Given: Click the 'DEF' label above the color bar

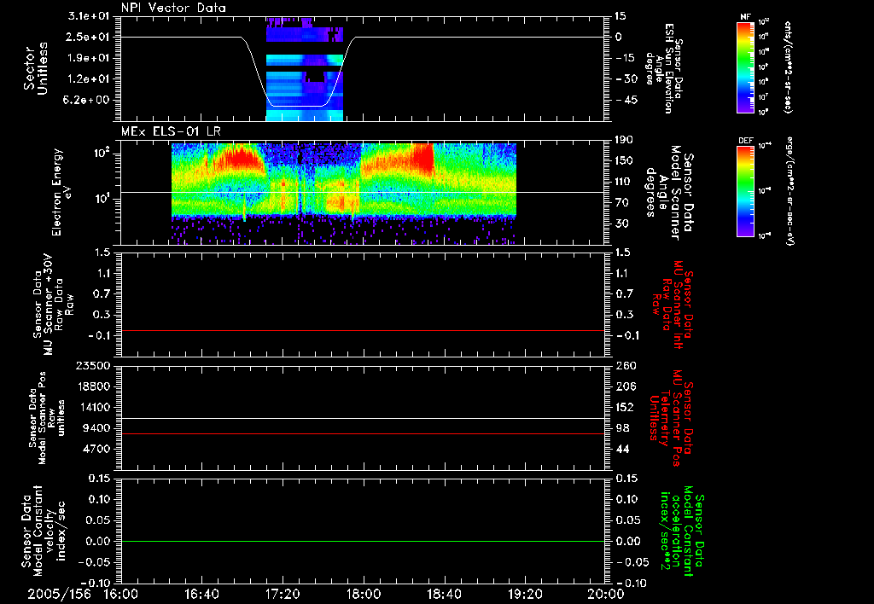Looking at the screenshot, I should coord(745,141).
